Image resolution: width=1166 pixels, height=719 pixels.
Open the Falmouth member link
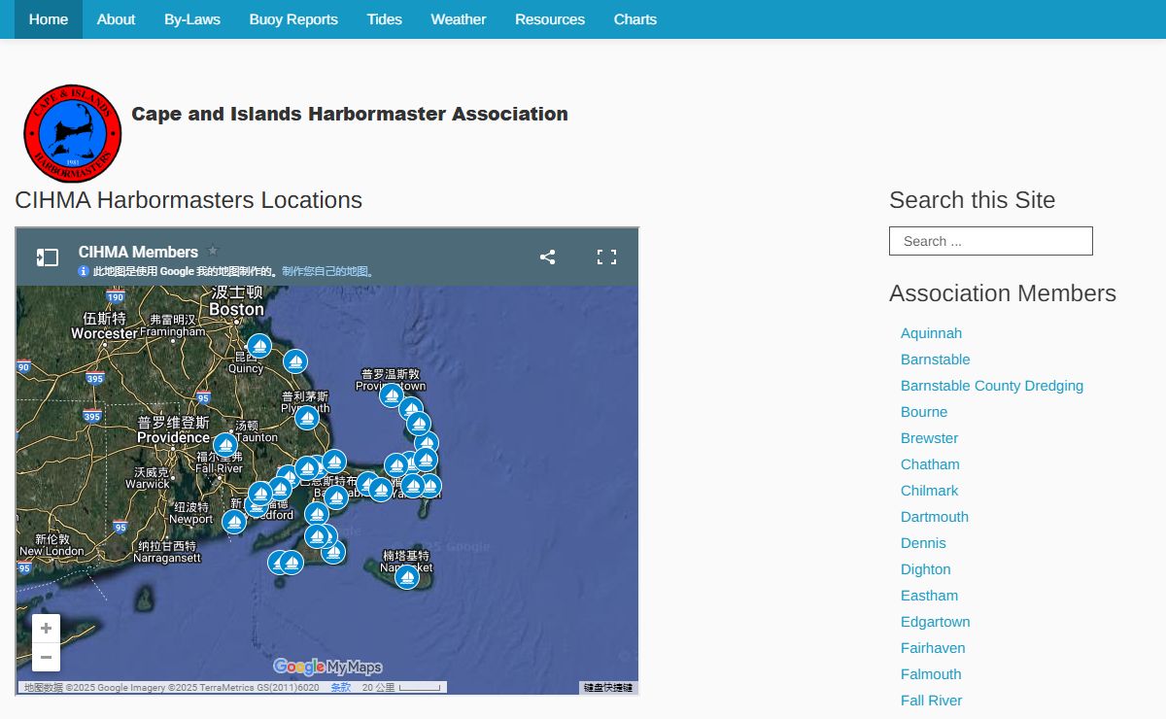click(931, 674)
